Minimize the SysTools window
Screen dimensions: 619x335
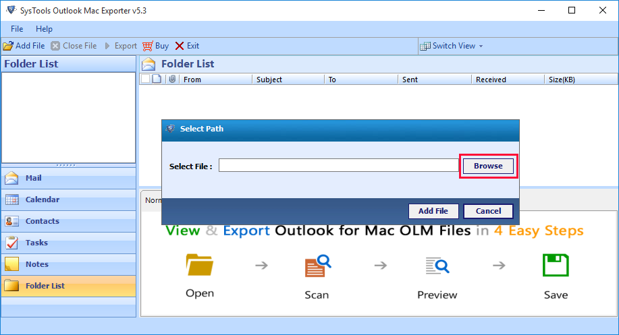541,10
